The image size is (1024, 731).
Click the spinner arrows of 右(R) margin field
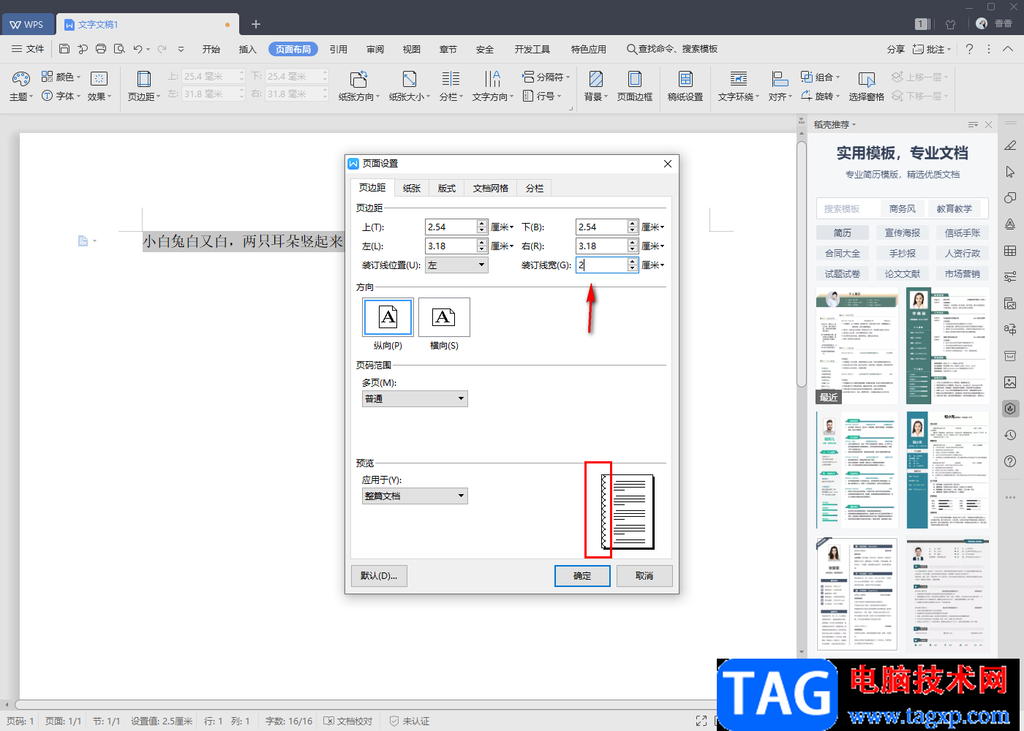(633, 246)
